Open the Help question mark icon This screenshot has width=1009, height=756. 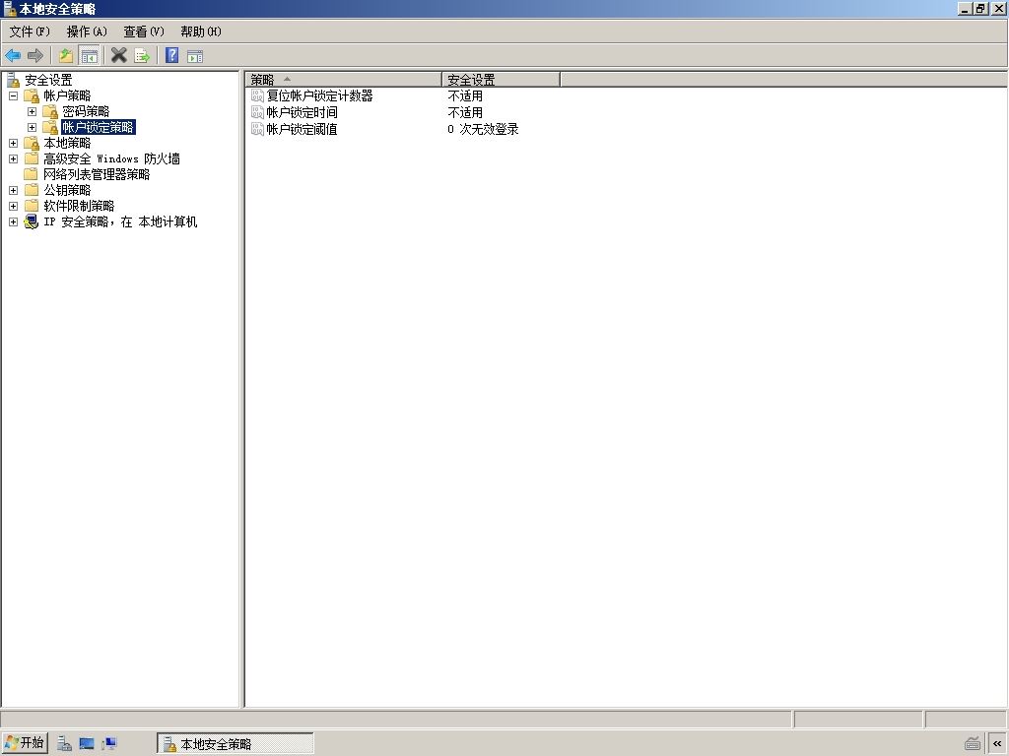171,55
